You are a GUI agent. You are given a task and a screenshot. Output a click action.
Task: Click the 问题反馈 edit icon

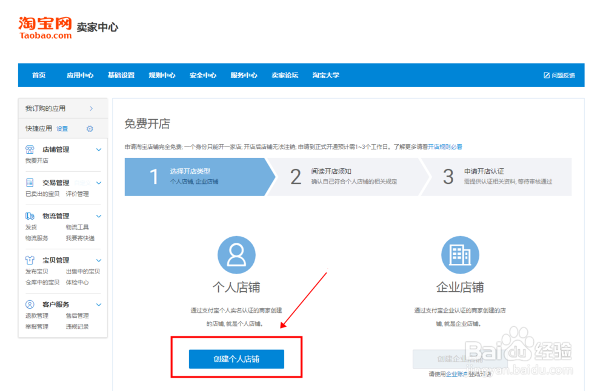click(547, 75)
